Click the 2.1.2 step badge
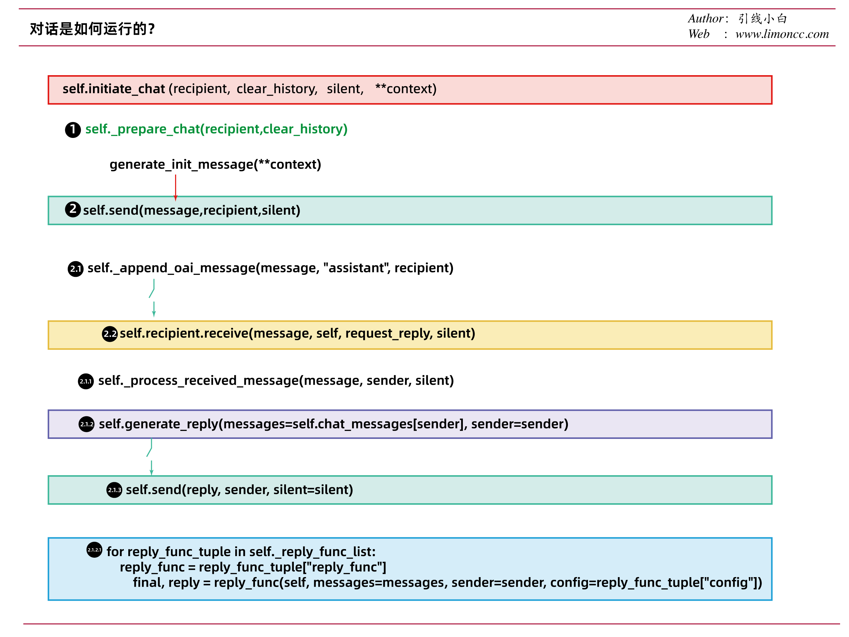This screenshot has width=849, height=637. [x=86, y=424]
